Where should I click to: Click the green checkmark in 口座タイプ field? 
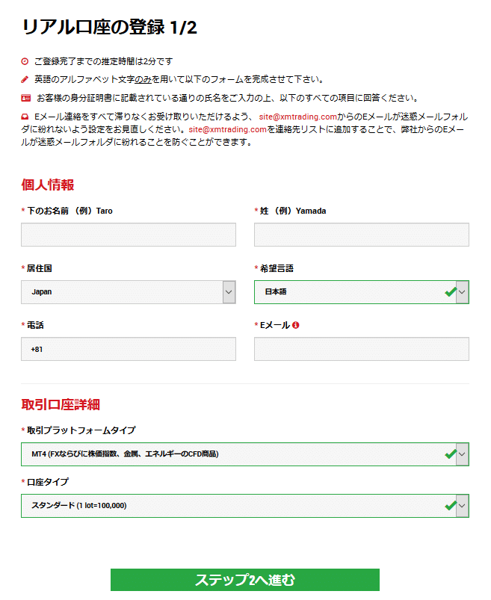pos(451,506)
